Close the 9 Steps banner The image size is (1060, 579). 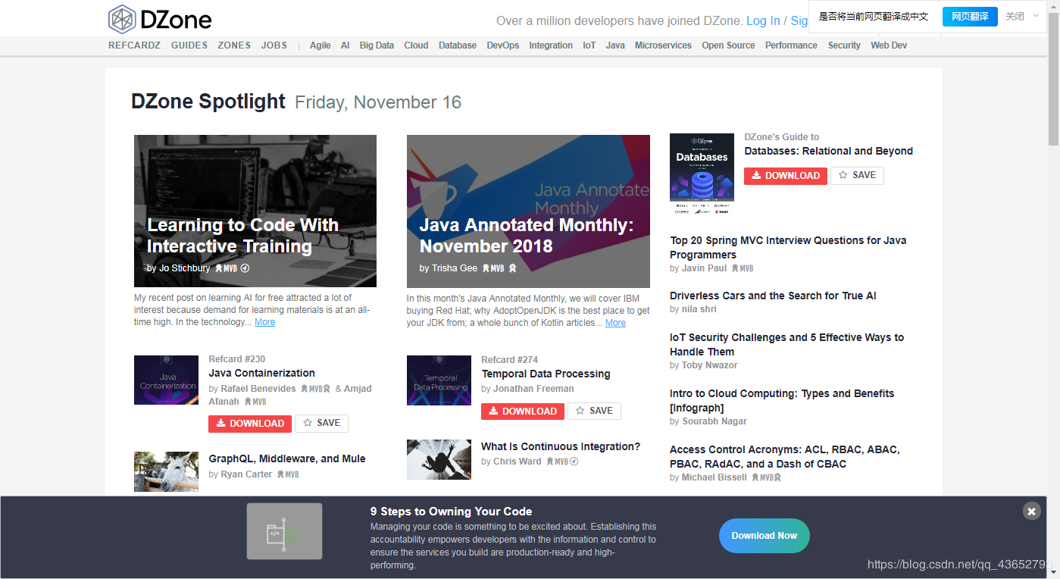(1031, 511)
